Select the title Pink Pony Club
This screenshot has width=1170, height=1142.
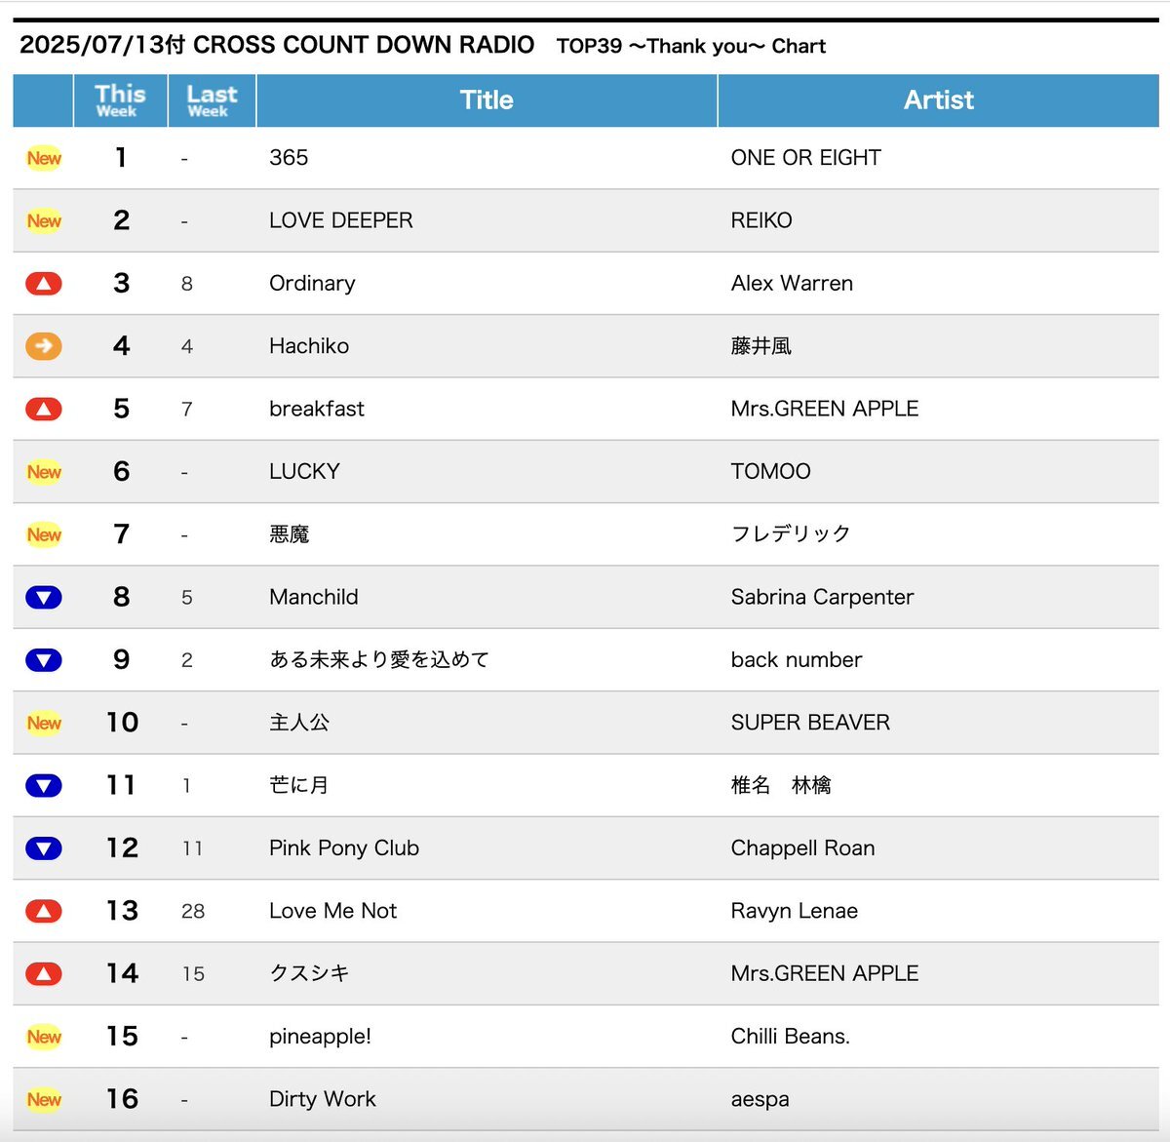pyautogui.click(x=344, y=848)
